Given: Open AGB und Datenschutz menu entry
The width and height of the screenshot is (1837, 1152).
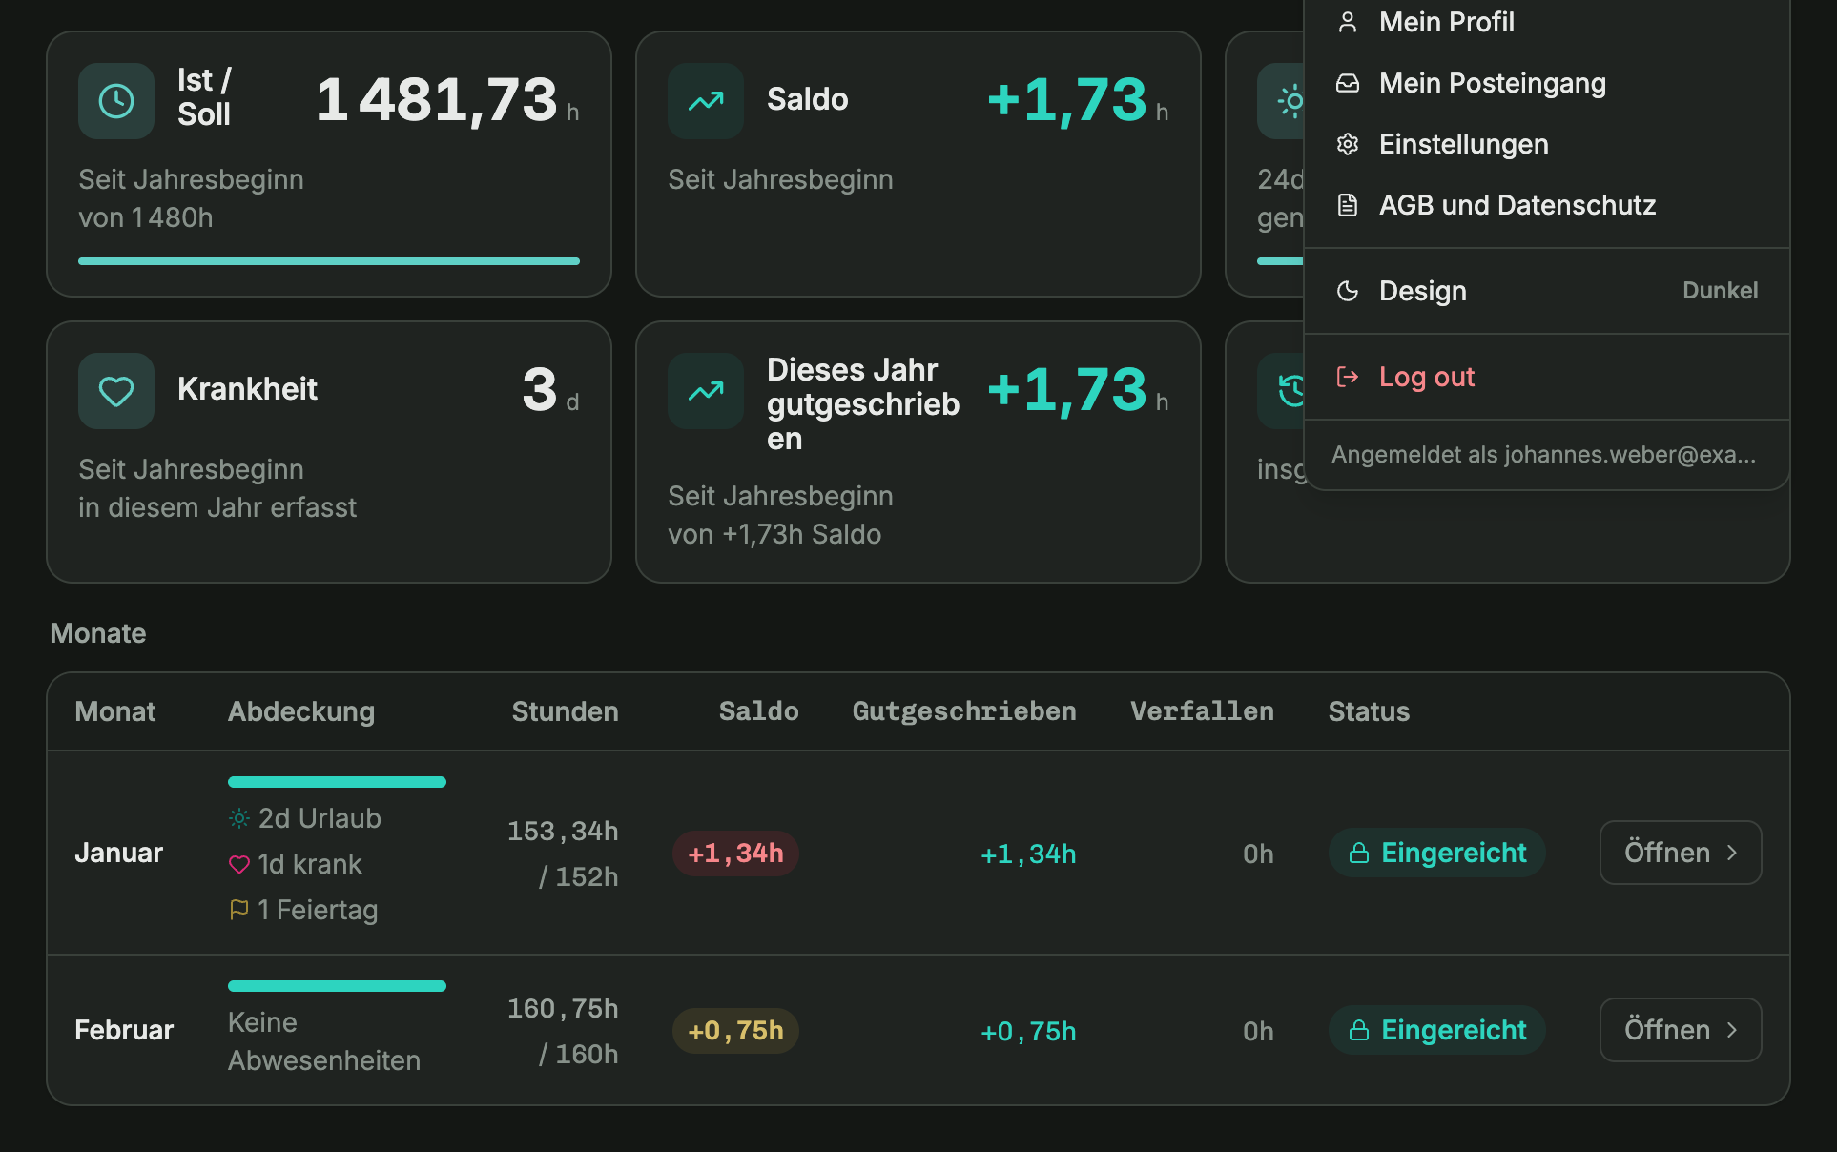Looking at the screenshot, I should pos(1546,205).
